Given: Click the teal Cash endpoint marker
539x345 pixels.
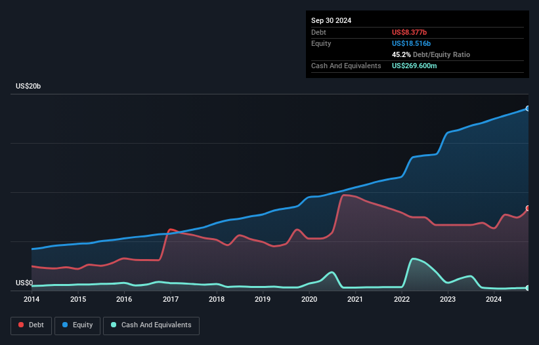Looking at the screenshot, I should (528, 288).
